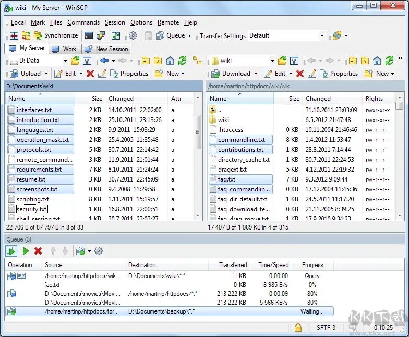Click the Synchronize toolbar button

coord(56,35)
